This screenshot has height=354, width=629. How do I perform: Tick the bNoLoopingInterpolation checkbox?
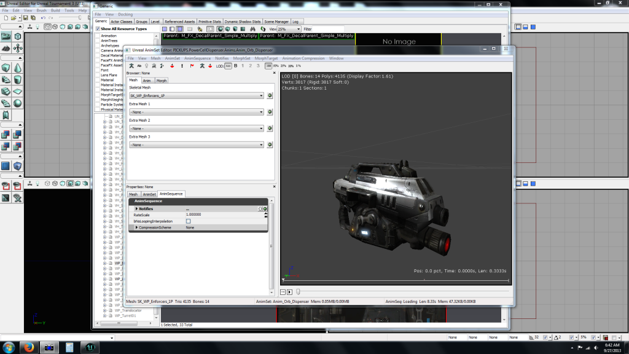(x=188, y=221)
